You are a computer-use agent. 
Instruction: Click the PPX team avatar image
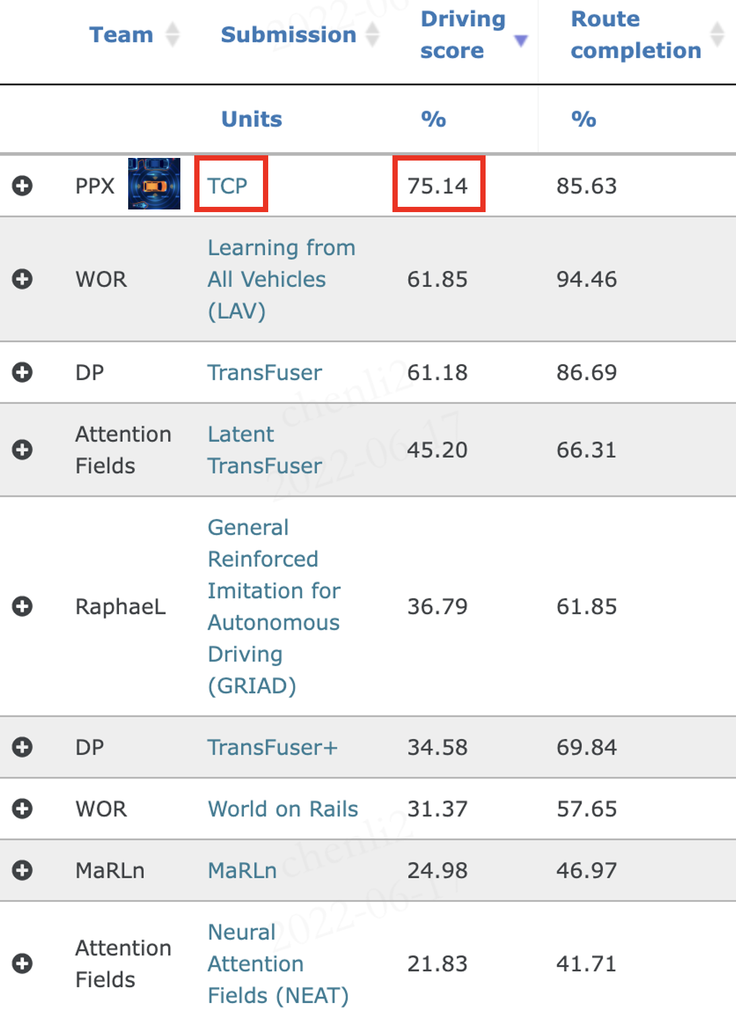pos(154,184)
